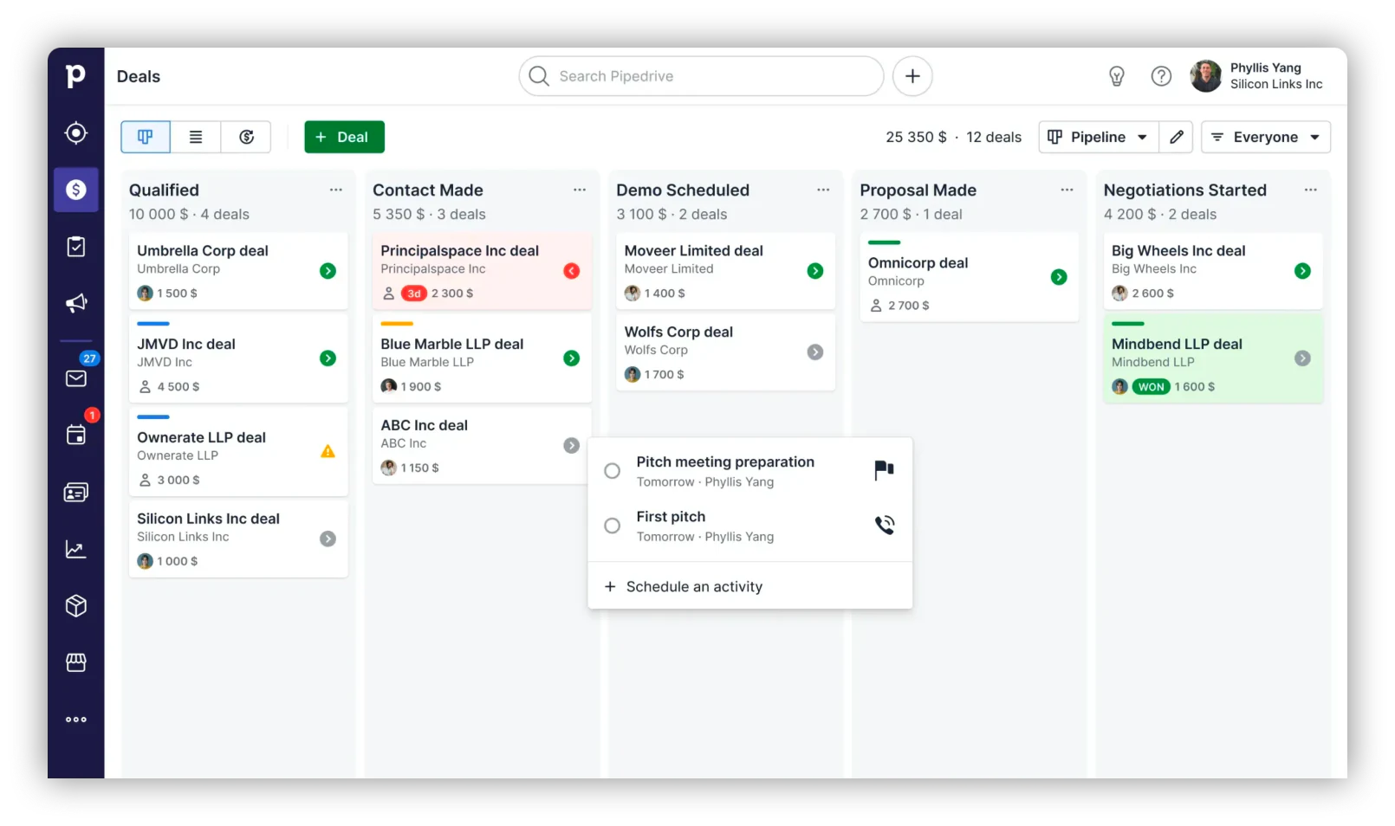Open Demo Scheduled column options menu
Image resolution: width=1395 pixels, height=826 pixels.
pos(823,190)
